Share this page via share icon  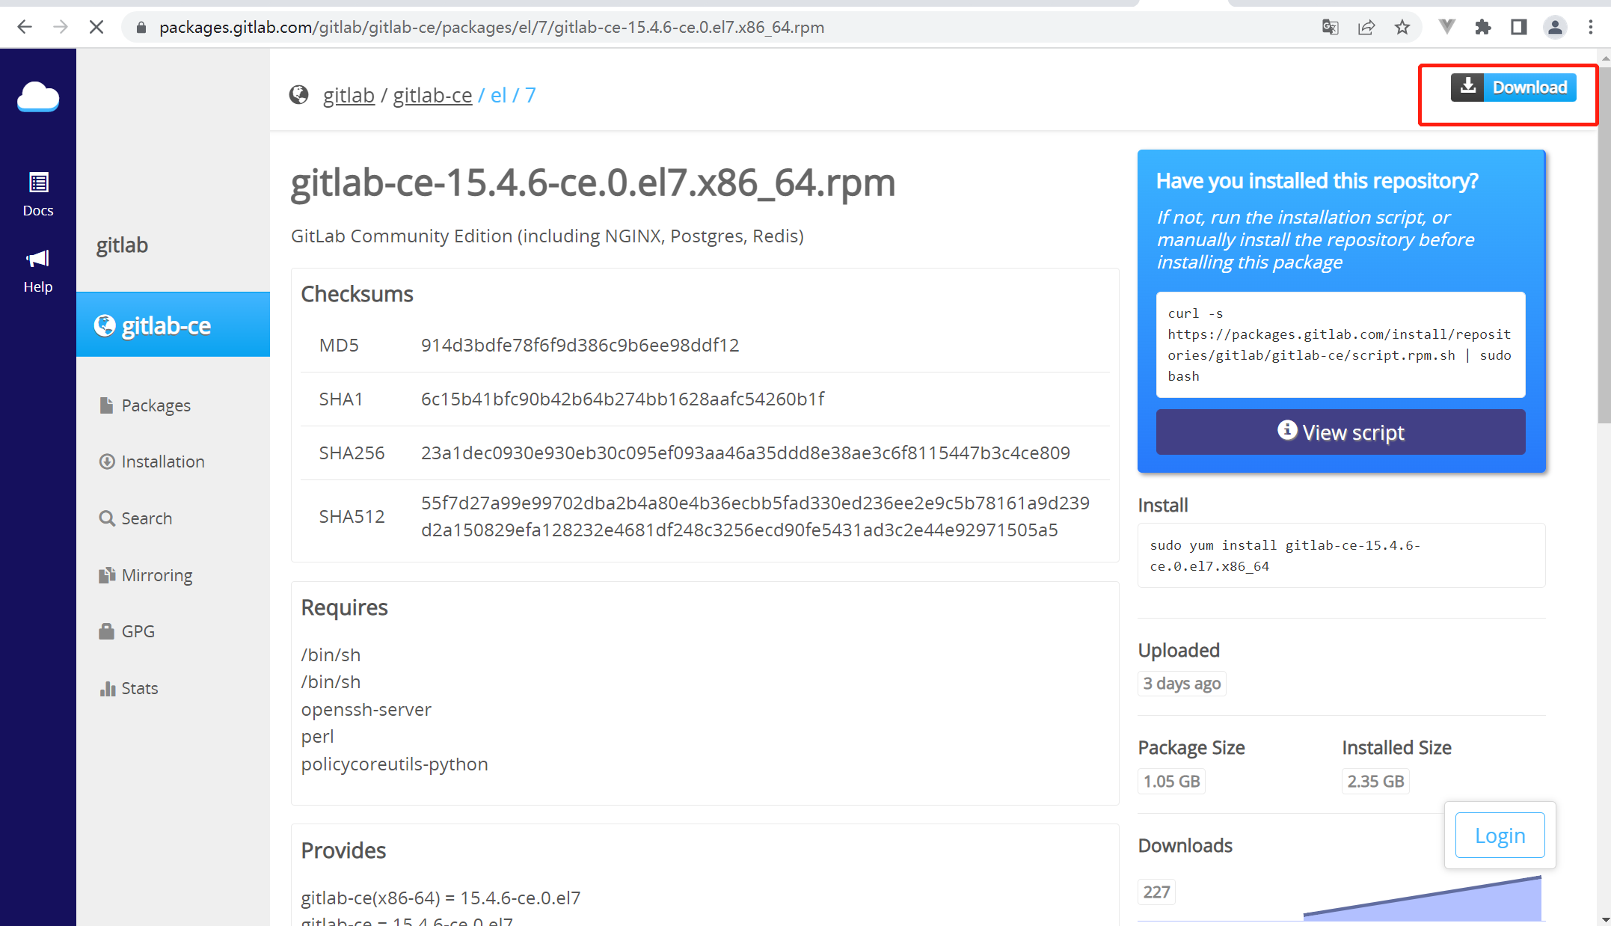[x=1366, y=28]
